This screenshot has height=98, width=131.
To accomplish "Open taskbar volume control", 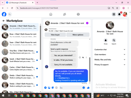I will click(x=114, y=95).
